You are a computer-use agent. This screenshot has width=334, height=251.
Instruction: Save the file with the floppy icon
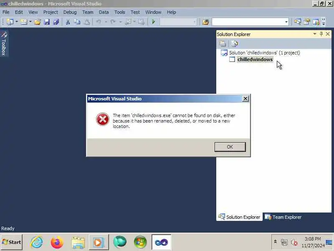click(47, 22)
